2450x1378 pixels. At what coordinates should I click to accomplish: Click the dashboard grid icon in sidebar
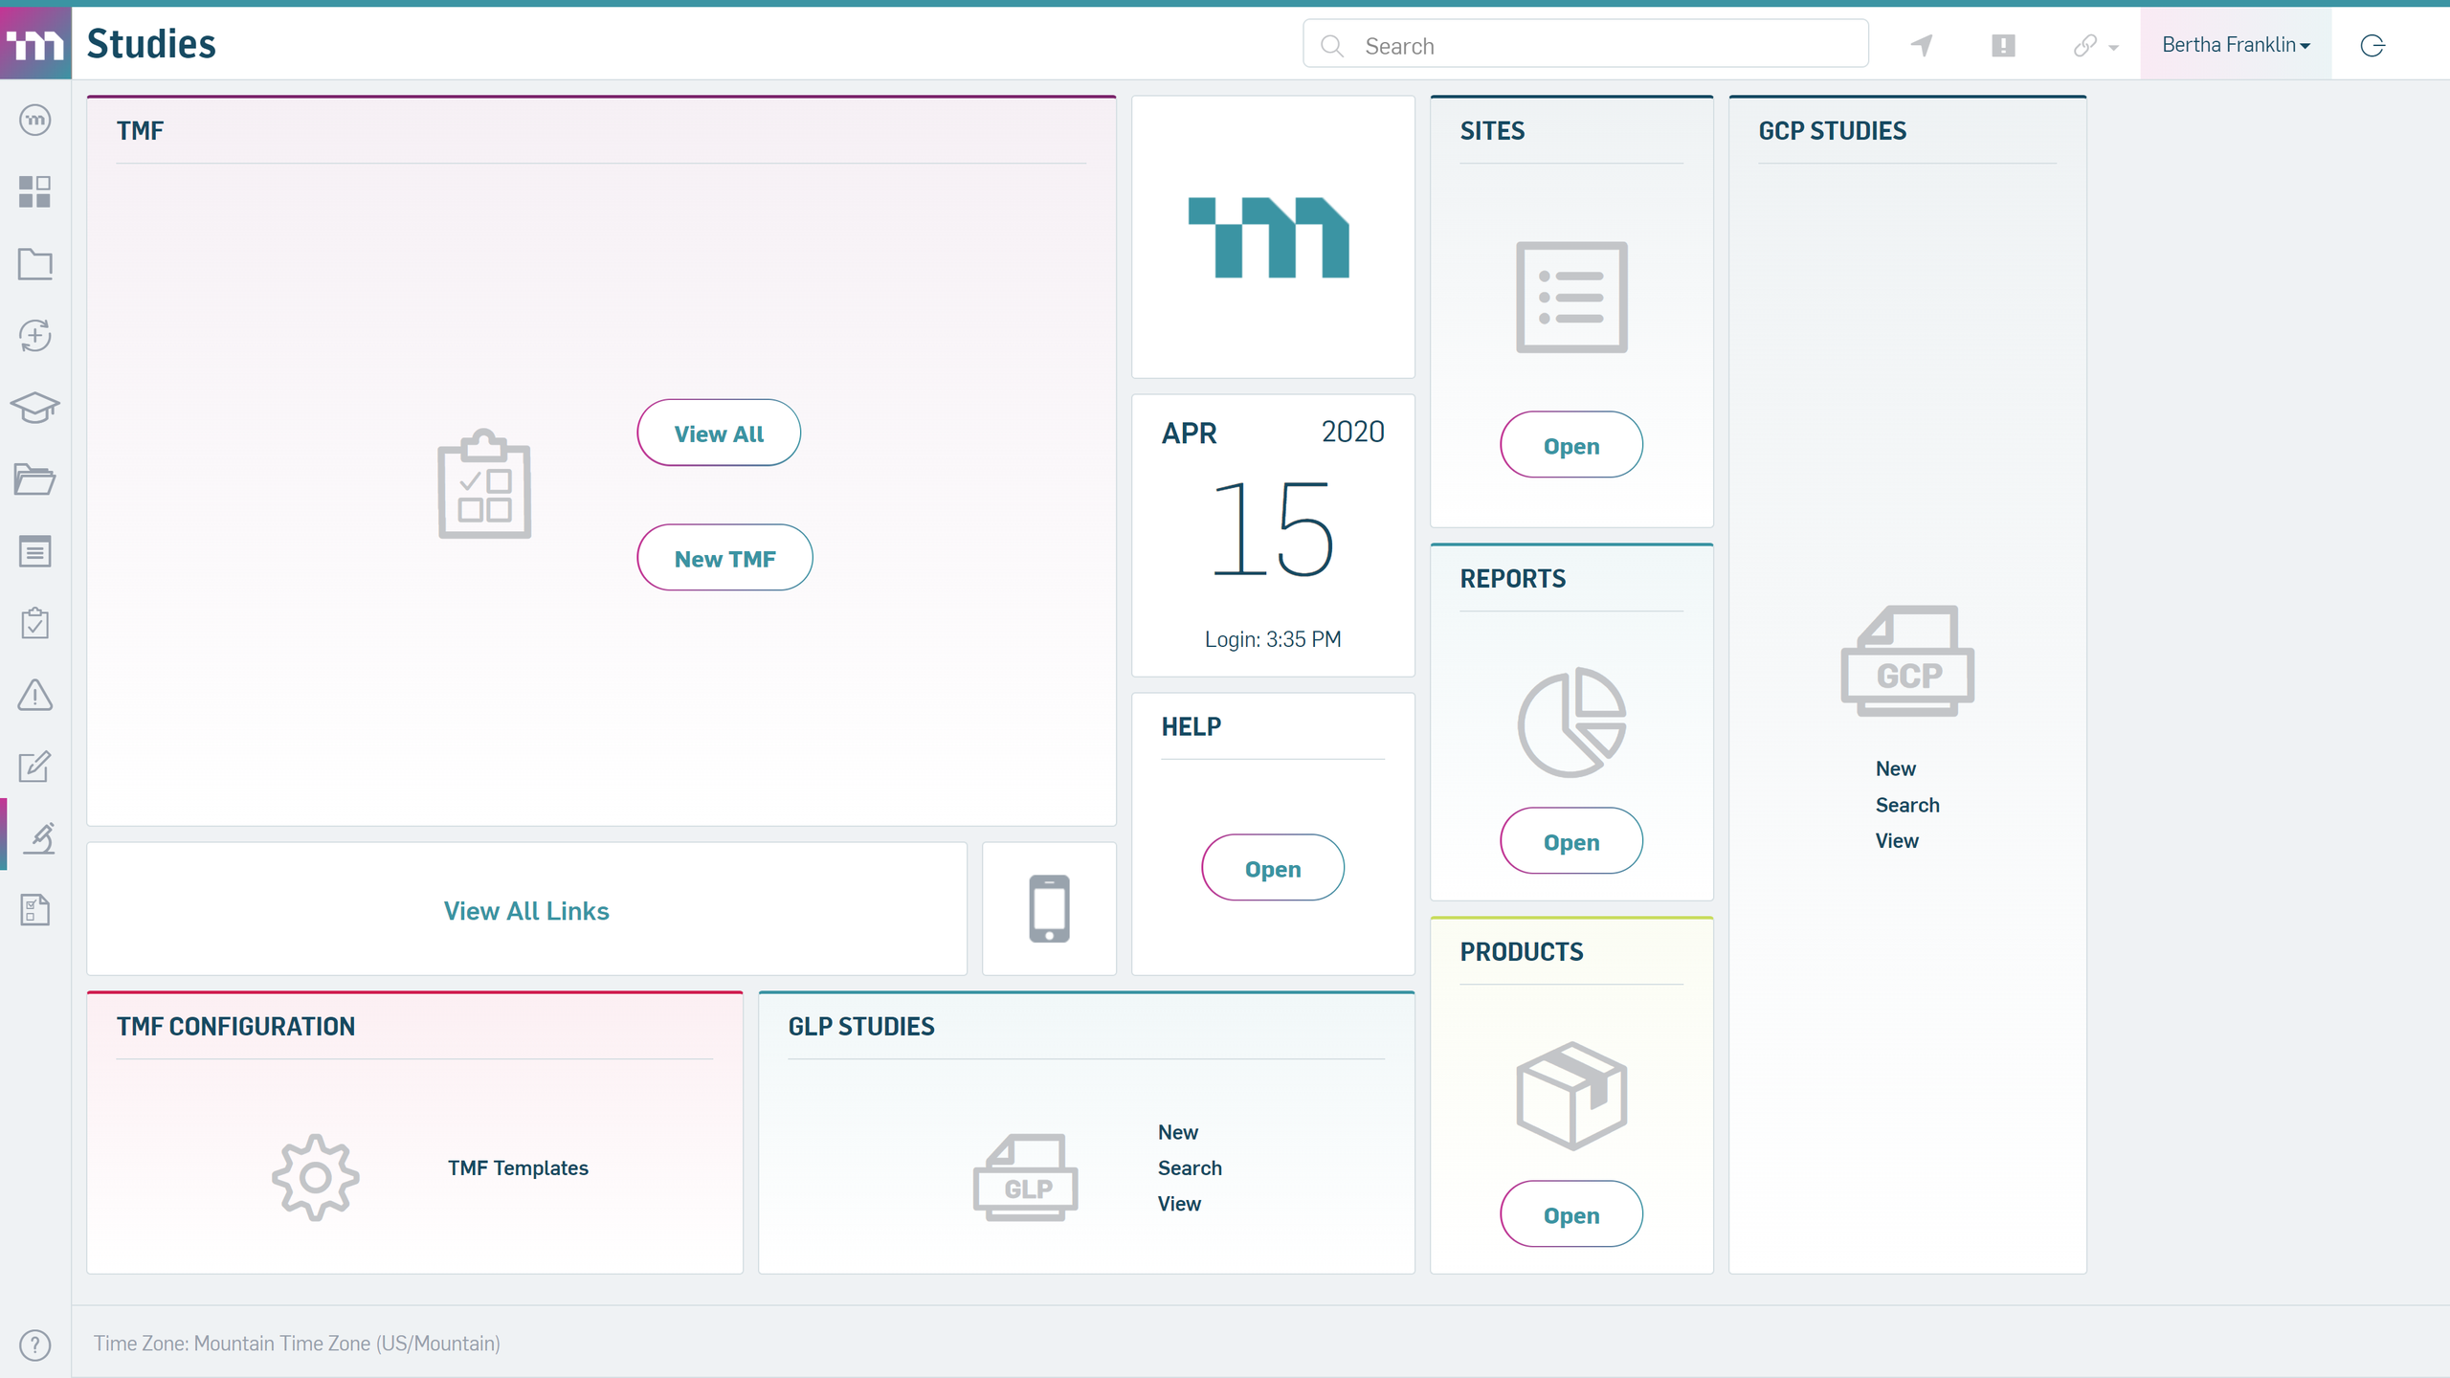(34, 191)
